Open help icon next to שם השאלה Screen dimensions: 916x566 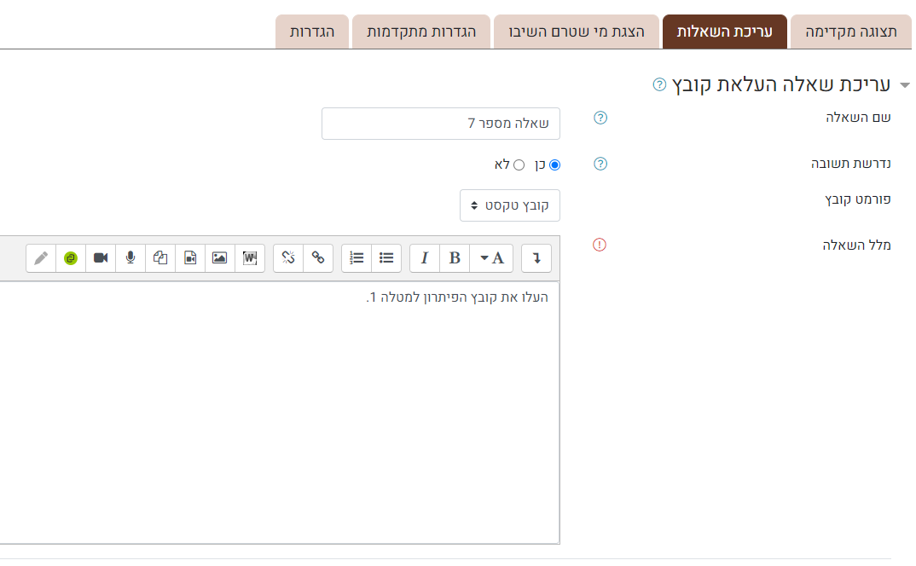point(600,118)
